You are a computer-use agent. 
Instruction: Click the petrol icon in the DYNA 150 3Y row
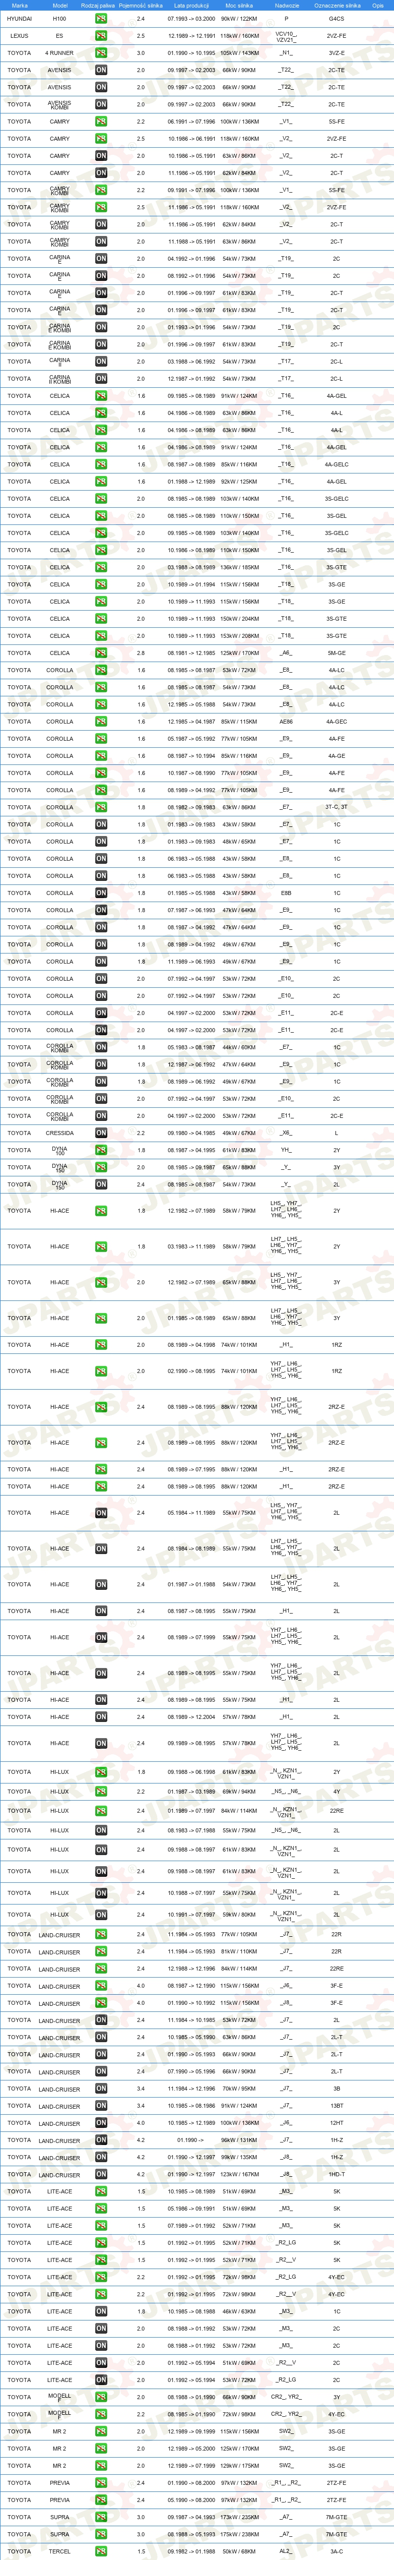click(101, 1168)
